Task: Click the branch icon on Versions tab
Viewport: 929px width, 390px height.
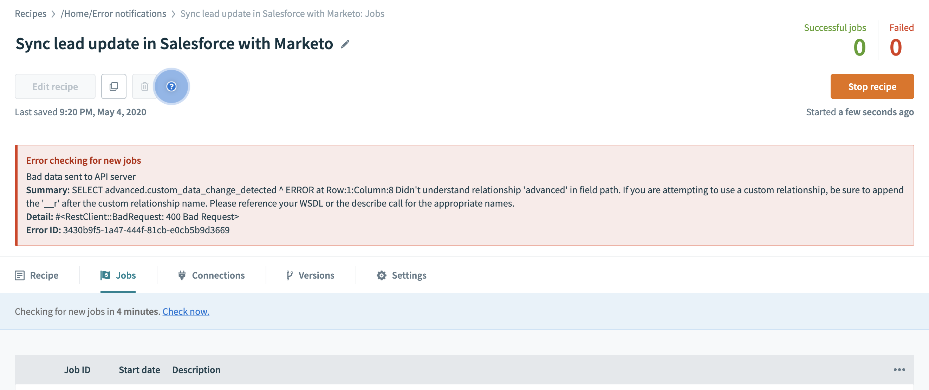Action: point(289,275)
